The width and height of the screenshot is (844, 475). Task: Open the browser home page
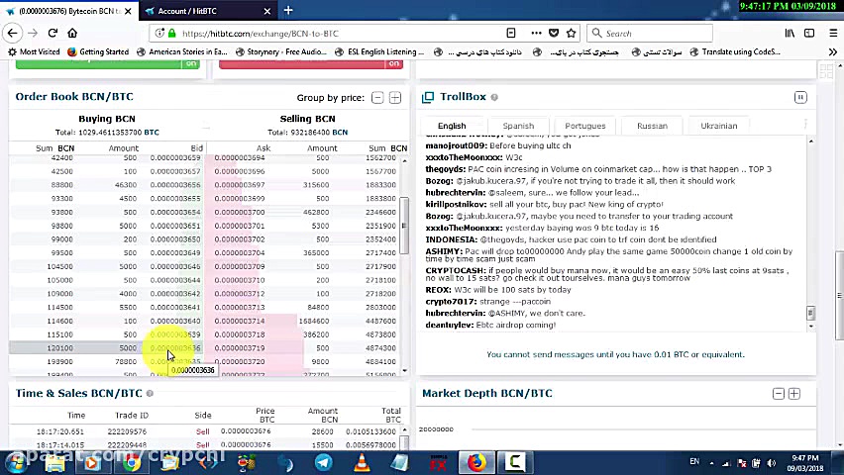[72, 33]
